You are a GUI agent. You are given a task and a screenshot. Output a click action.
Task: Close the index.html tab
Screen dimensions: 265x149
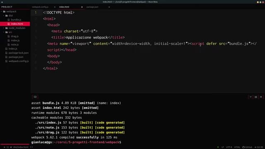(x=82, y=7)
